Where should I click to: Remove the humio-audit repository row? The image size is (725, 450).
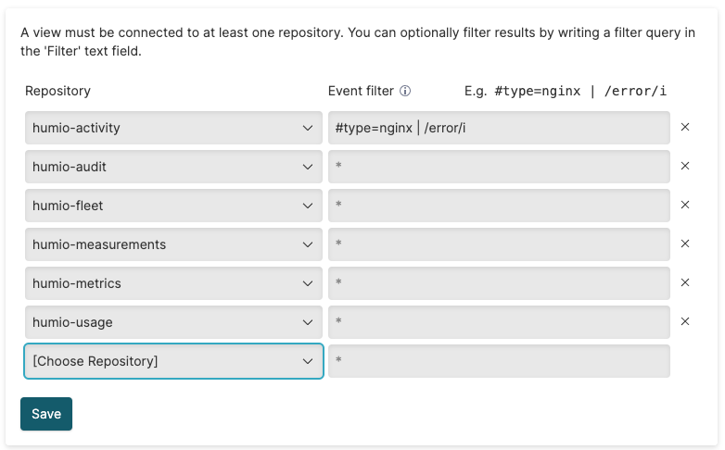pyautogui.click(x=685, y=167)
